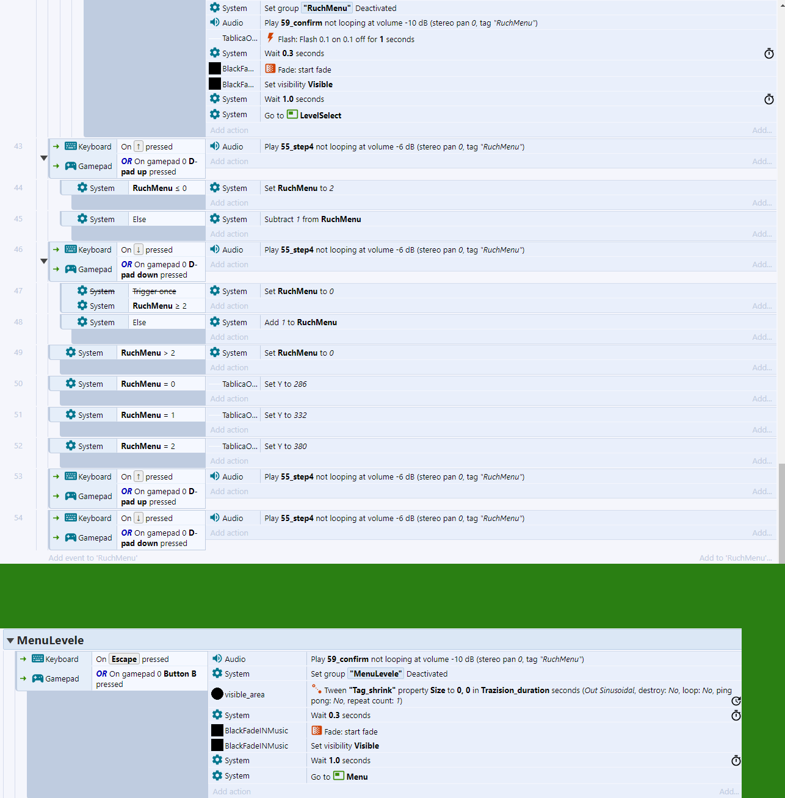Click timer icon on upper Wait 0.3 seconds
Image resolution: width=785 pixels, height=798 pixels.
[769, 54]
